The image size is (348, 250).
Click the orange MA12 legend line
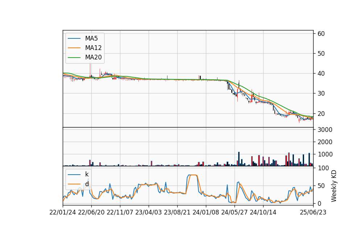74,48
